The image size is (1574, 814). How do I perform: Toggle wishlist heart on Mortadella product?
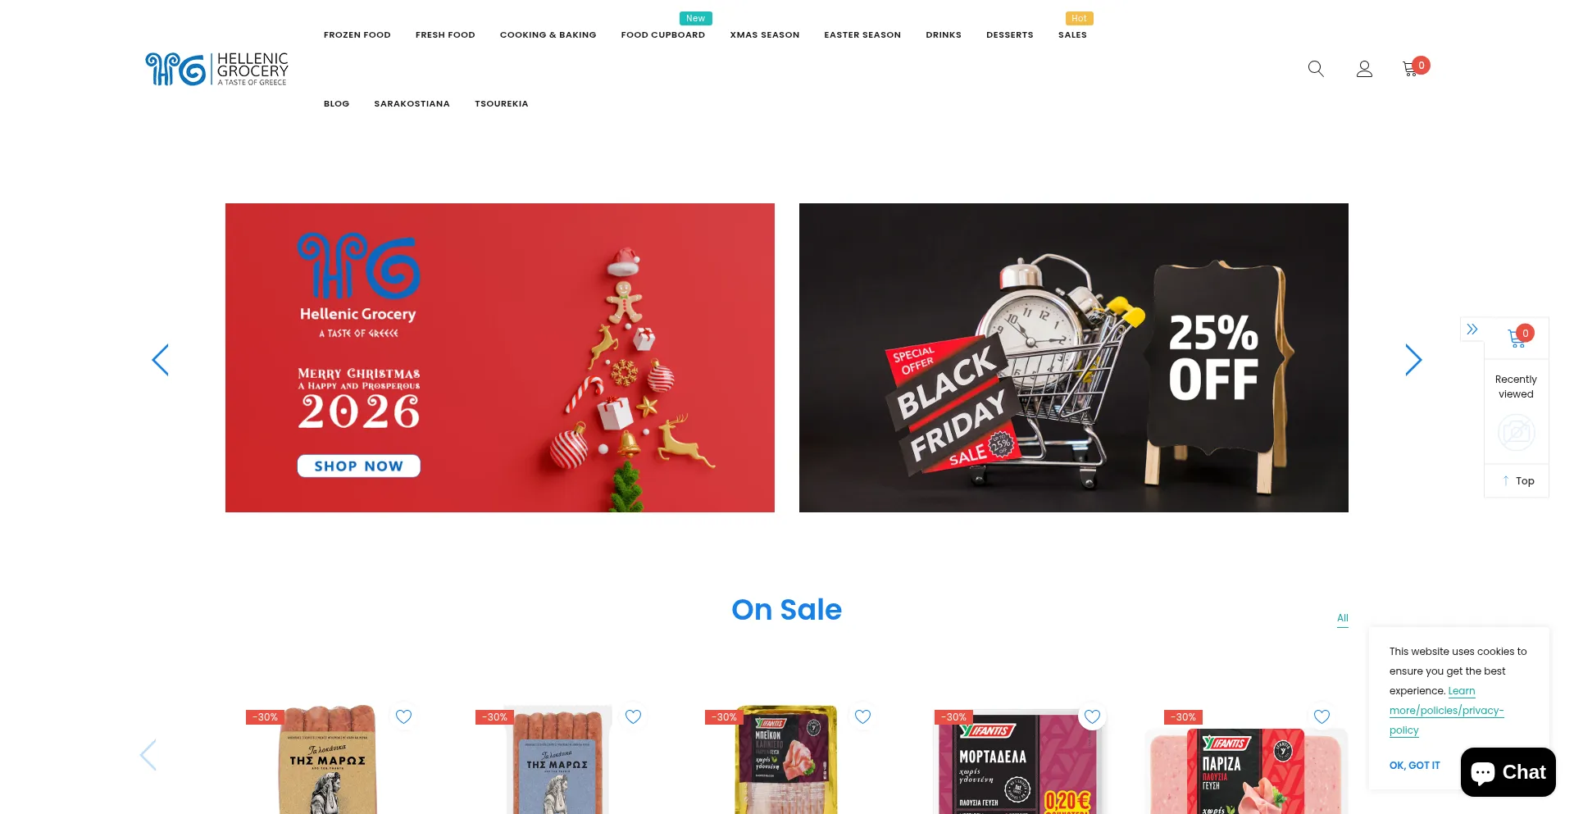point(1092,716)
